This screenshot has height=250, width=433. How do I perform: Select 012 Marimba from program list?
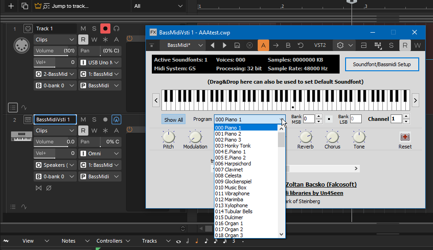click(x=246, y=199)
